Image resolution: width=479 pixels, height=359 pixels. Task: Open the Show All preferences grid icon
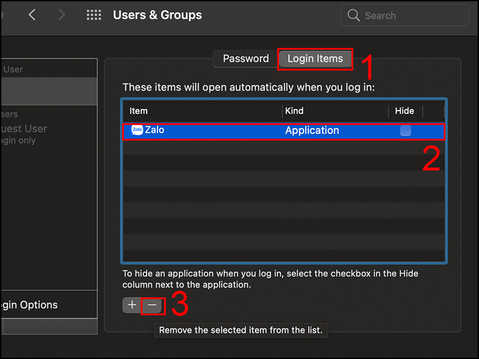click(94, 15)
